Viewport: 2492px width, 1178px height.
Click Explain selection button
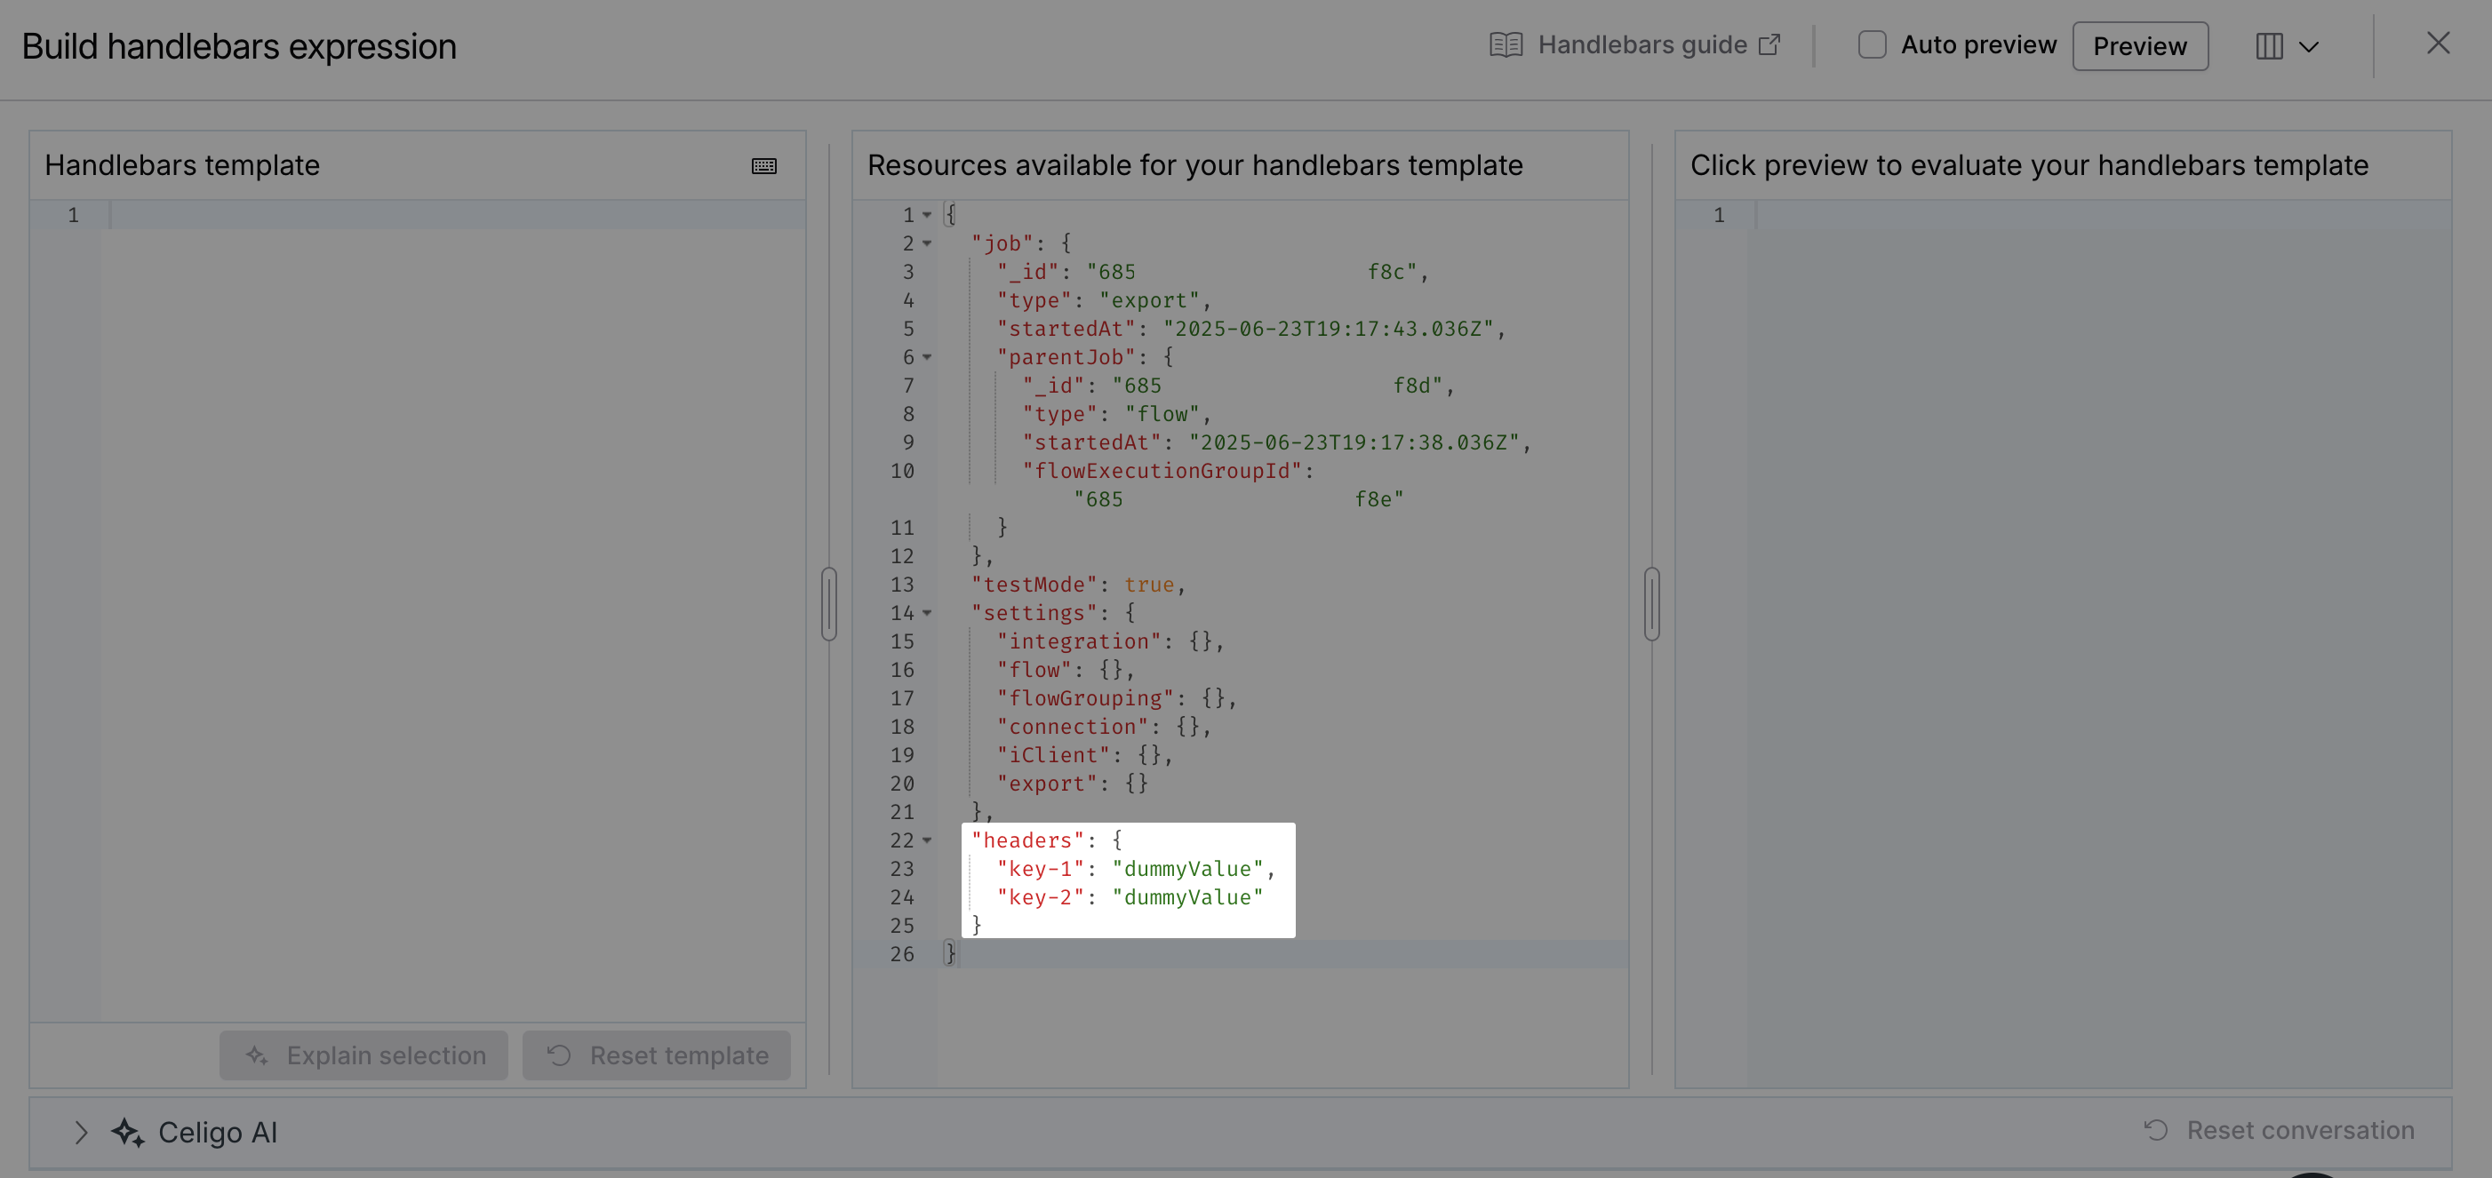(x=363, y=1055)
